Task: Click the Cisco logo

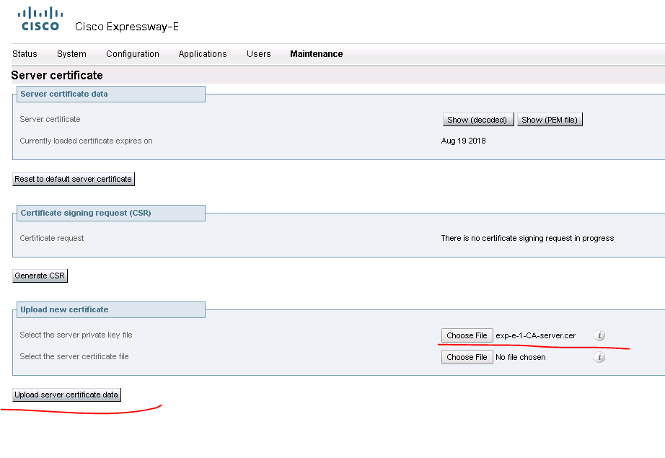Action: tap(40, 19)
